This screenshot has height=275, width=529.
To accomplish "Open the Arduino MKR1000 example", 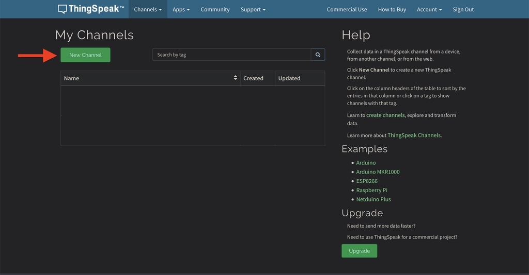I will click(x=378, y=172).
